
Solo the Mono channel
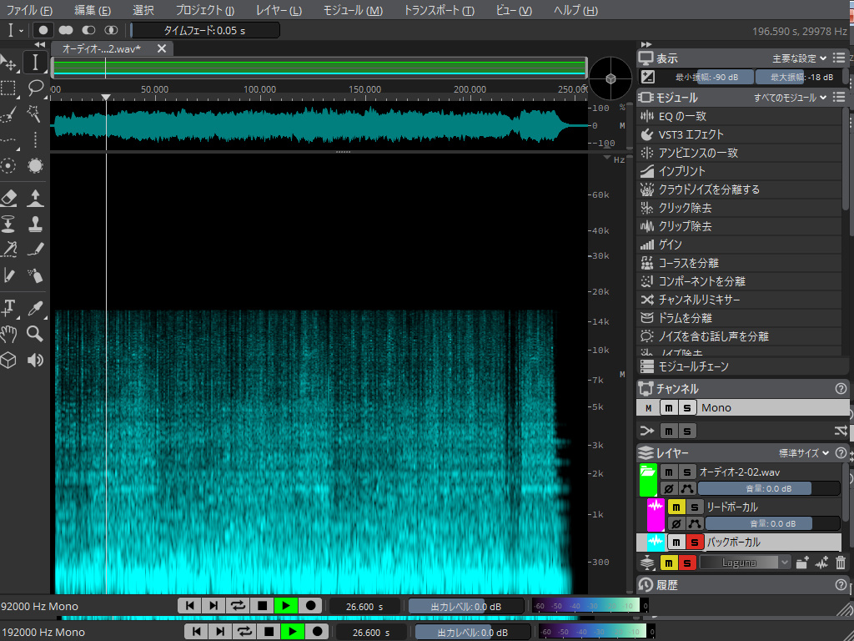[686, 407]
